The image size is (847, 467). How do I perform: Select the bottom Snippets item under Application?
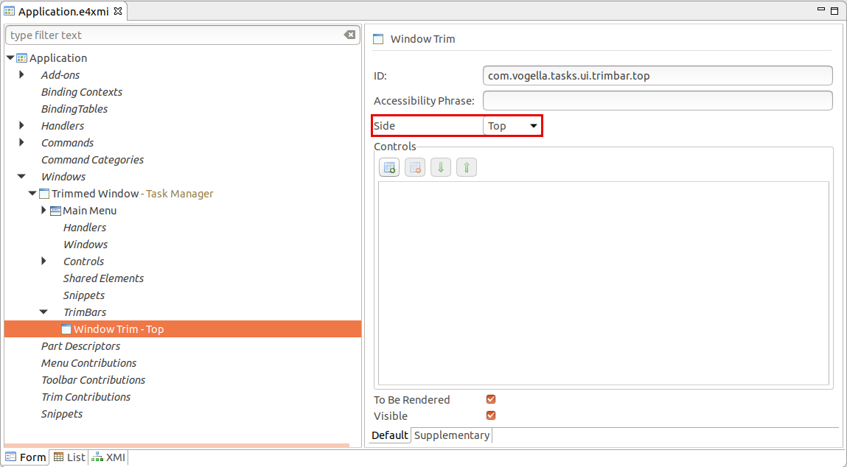click(x=62, y=413)
